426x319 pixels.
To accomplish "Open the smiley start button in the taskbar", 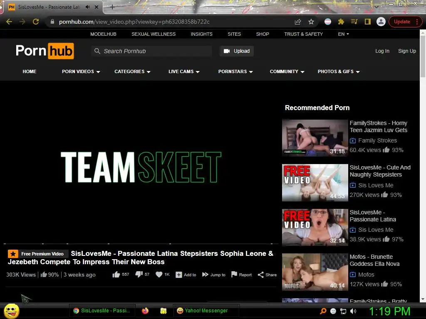I will 11,311.
